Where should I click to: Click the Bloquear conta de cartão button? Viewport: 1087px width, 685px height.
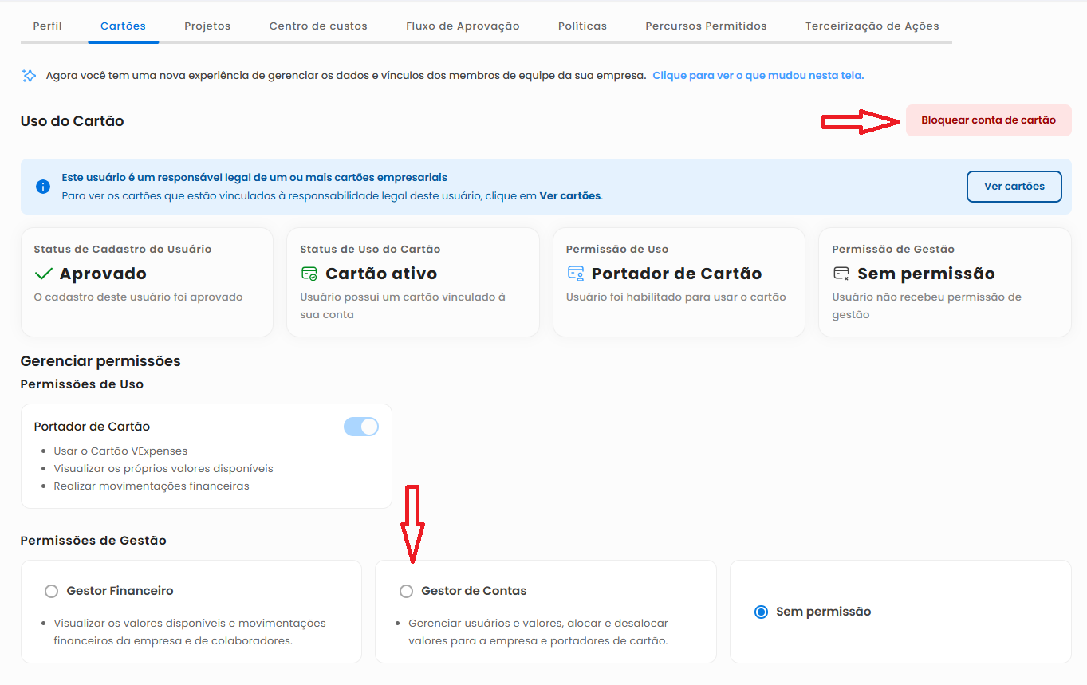988,120
